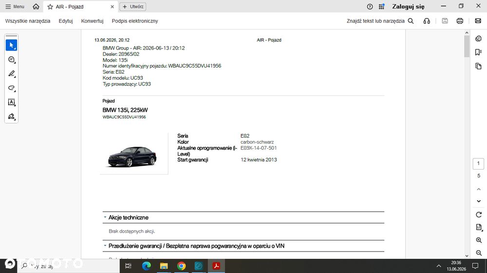Select the text box tool
Image resolution: width=487 pixels, height=273 pixels.
pos(12,102)
